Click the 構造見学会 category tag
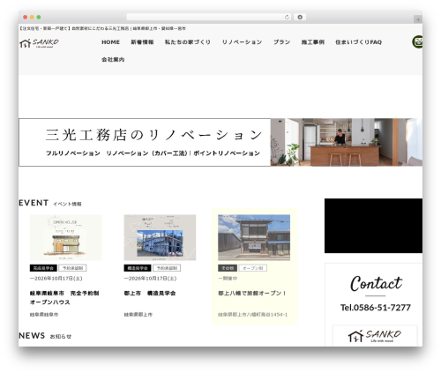The width and height of the screenshot is (441, 373). tap(138, 268)
